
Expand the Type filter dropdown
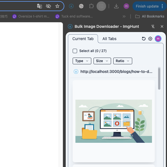pos(82,61)
